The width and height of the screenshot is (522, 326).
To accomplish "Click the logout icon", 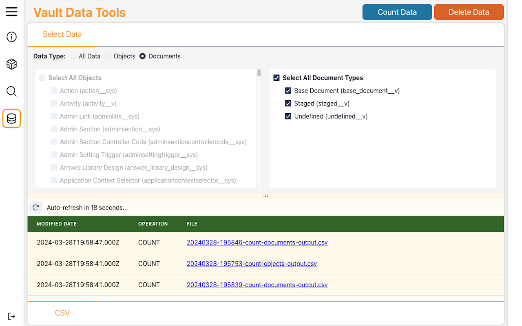I will 12,316.
